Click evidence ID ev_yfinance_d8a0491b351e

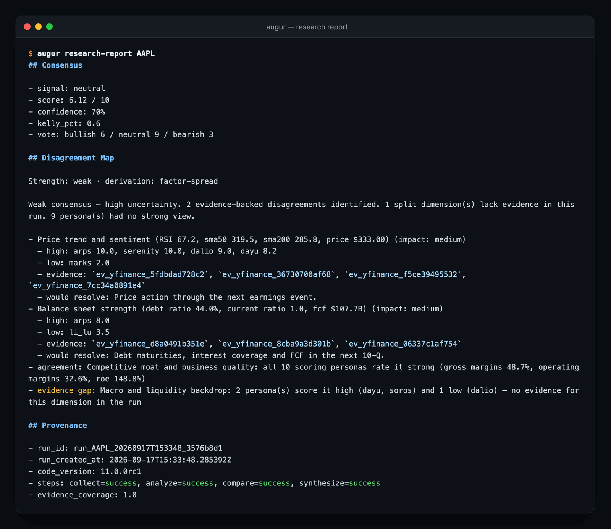tap(150, 344)
